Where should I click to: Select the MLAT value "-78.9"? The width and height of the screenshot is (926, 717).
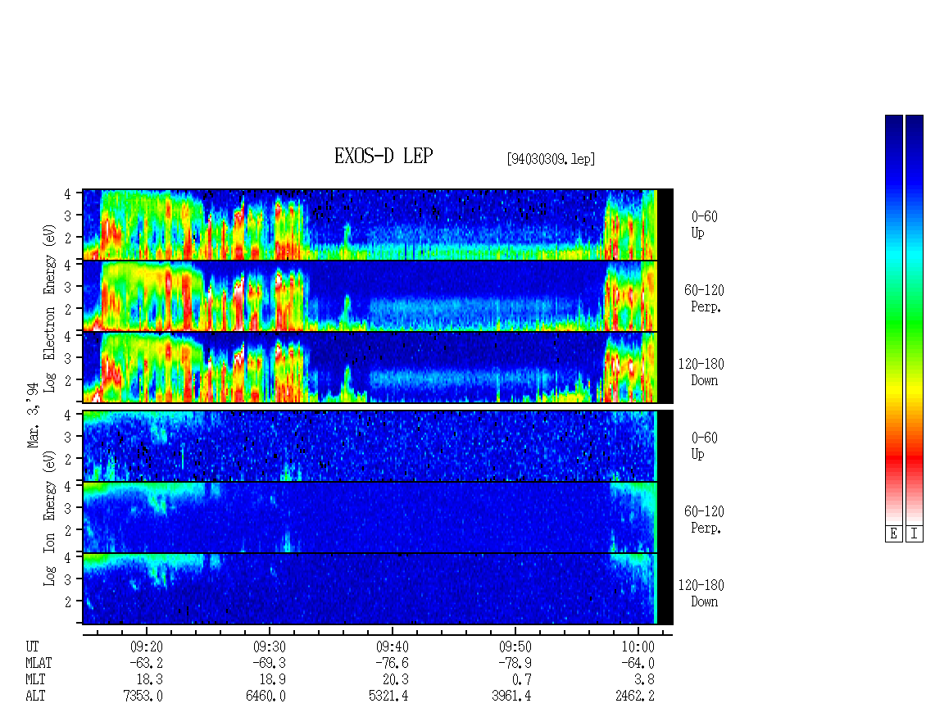click(x=515, y=663)
